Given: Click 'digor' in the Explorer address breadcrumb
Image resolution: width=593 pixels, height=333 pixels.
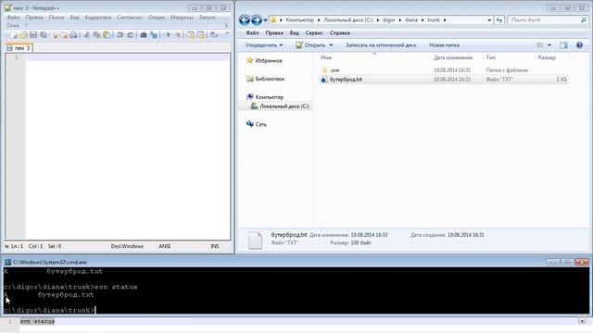Looking at the screenshot, I should pos(389,20).
